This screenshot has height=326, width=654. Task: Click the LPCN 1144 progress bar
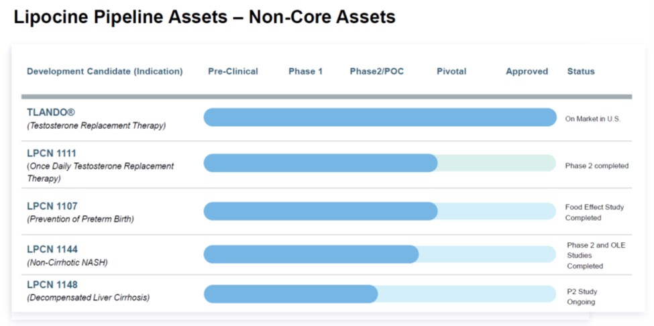click(311, 254)
